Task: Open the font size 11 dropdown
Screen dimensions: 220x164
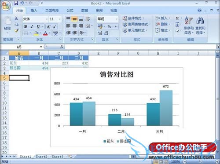Action: [60, 19]
